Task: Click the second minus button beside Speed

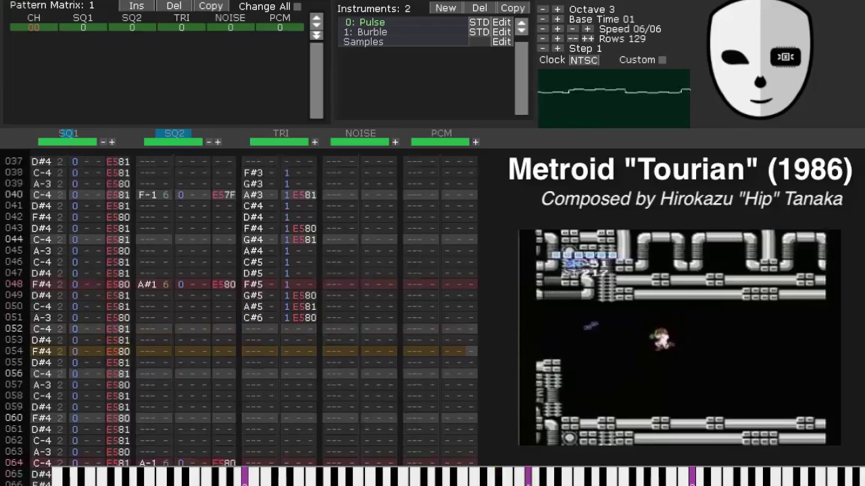Action: click(x=572, y=29)
